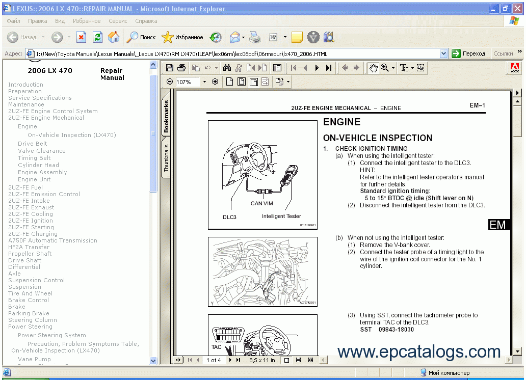Click the browser Stop icon
Screen dimensions: 526x380
[x=81, y=37]
